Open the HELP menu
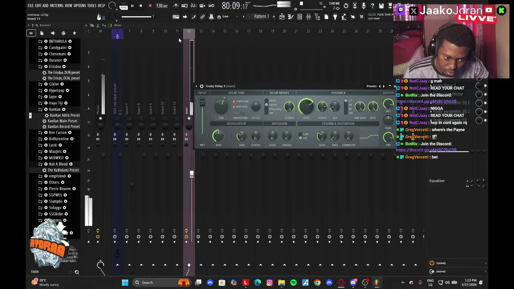 [101, 6]
